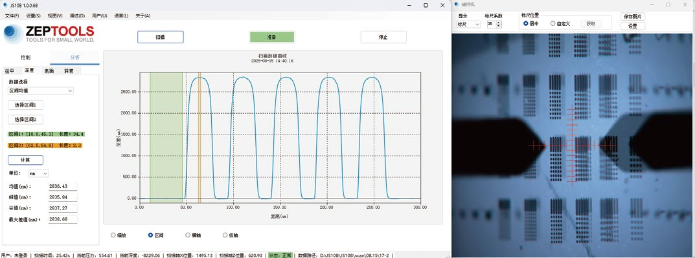Open the 文件(F) menu

(12, 16)
